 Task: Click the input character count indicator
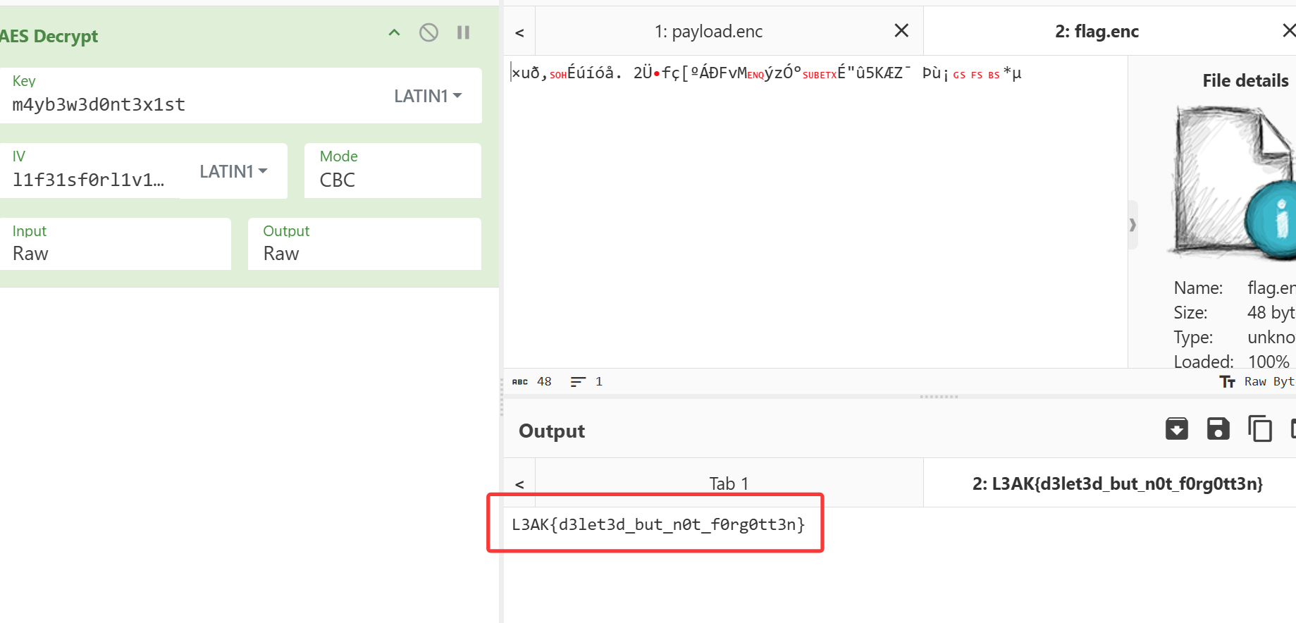pyautogui.click(x=532, y=381)
